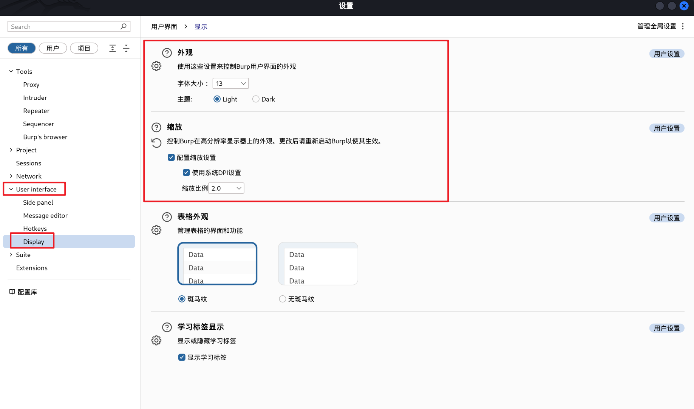Collapse all settings sections icon
Viewport: 694px width, 409px height.
[x=126, y=48]
